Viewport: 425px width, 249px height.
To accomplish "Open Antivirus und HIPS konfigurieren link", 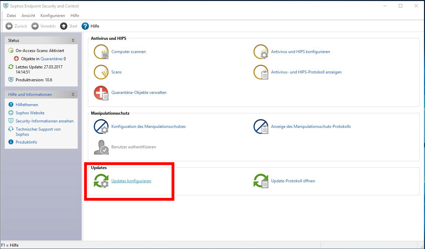I will click(300, 52).
